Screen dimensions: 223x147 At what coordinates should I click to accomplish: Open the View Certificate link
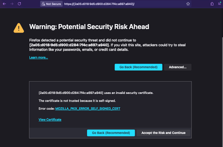tap(50, 120)
